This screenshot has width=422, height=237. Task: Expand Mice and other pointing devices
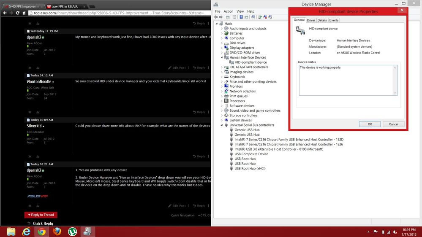pyautogui.click(x=222, y=82)
